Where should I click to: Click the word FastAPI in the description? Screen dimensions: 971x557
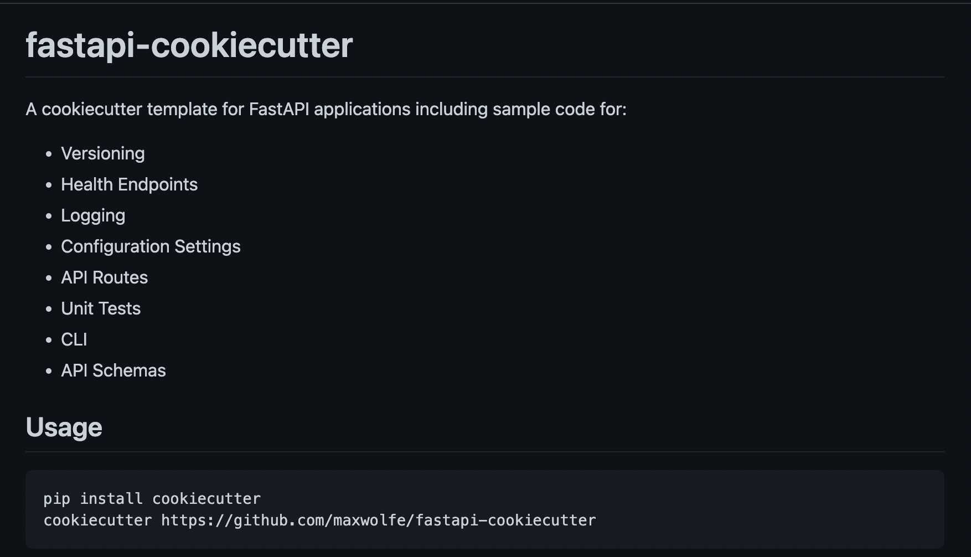tap(278, 109)
